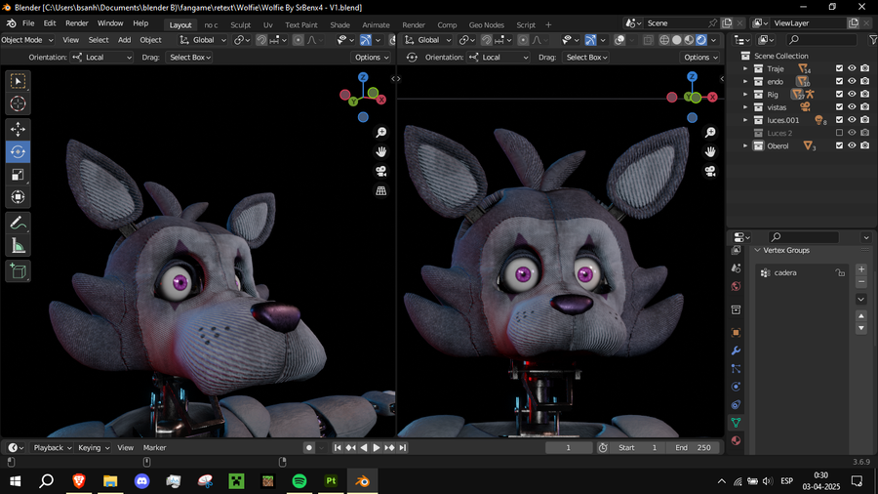This screenshot has height=494, width=878.
Task: Exclude Traje collection with its checkbox
Action: pos(839,68)
